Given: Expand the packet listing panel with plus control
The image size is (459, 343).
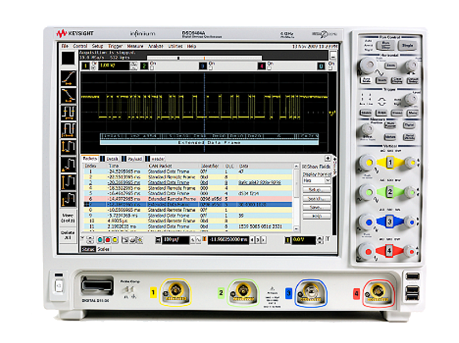Looking at the screenshot, I should pos(328,158).
